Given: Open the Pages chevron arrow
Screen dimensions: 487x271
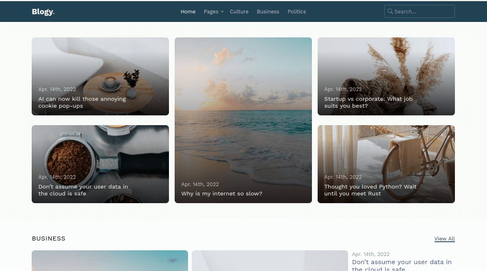Looking at the screenshot, I should [x=221, y=12].
